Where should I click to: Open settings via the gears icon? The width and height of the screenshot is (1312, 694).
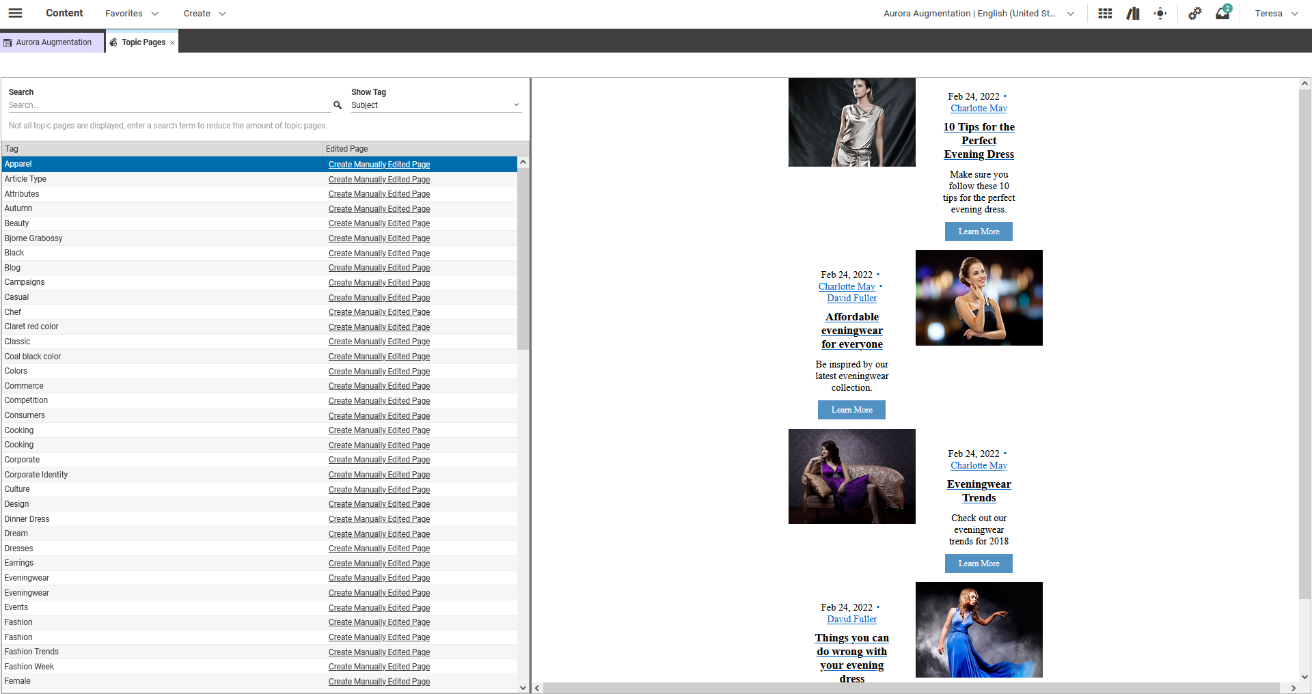[1195, 13]
